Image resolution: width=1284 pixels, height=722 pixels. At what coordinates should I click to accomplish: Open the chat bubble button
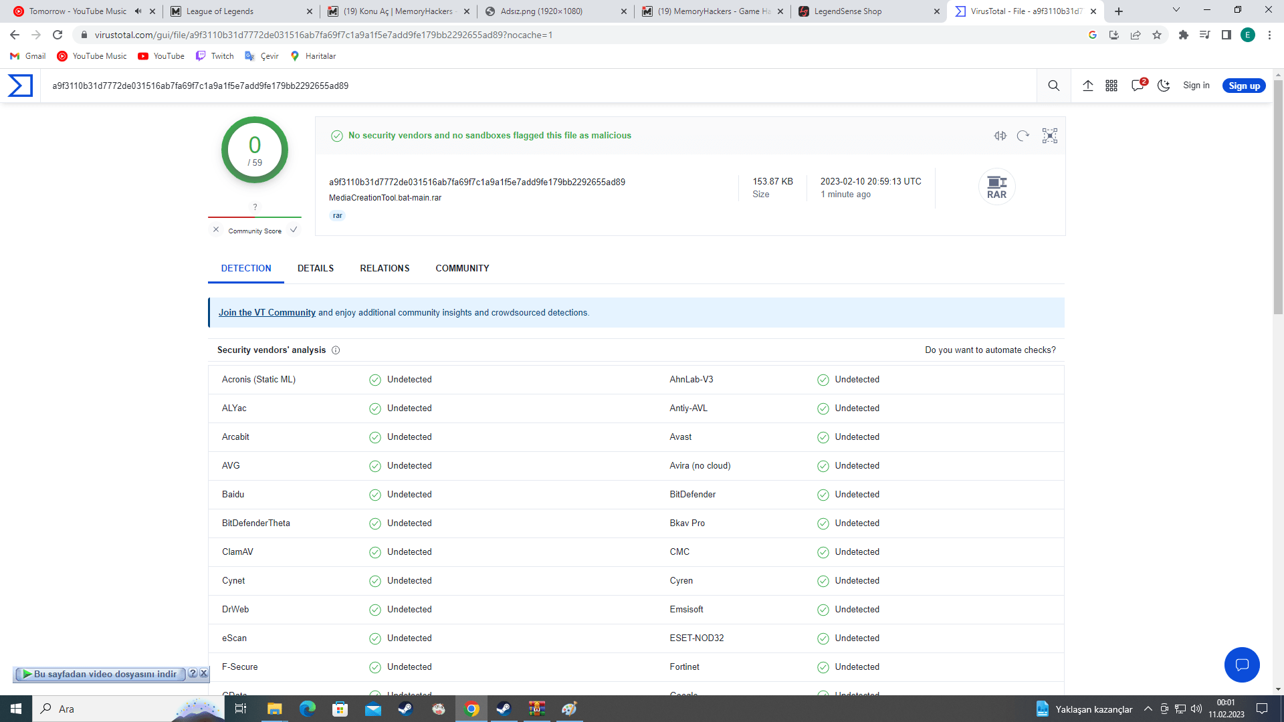(1242, 665)
